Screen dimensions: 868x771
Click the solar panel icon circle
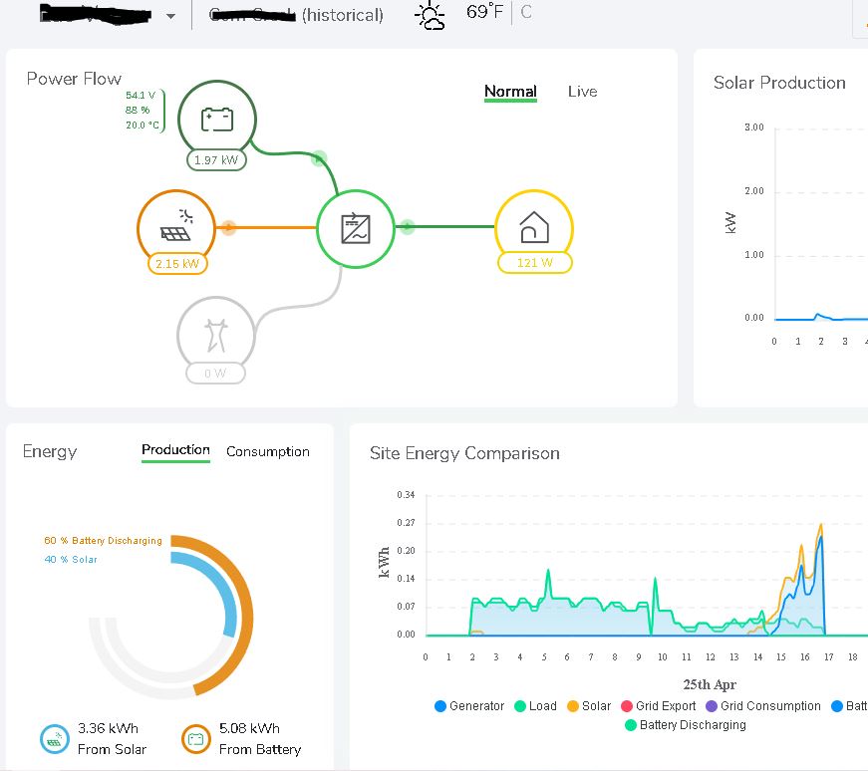pos(176,228)
